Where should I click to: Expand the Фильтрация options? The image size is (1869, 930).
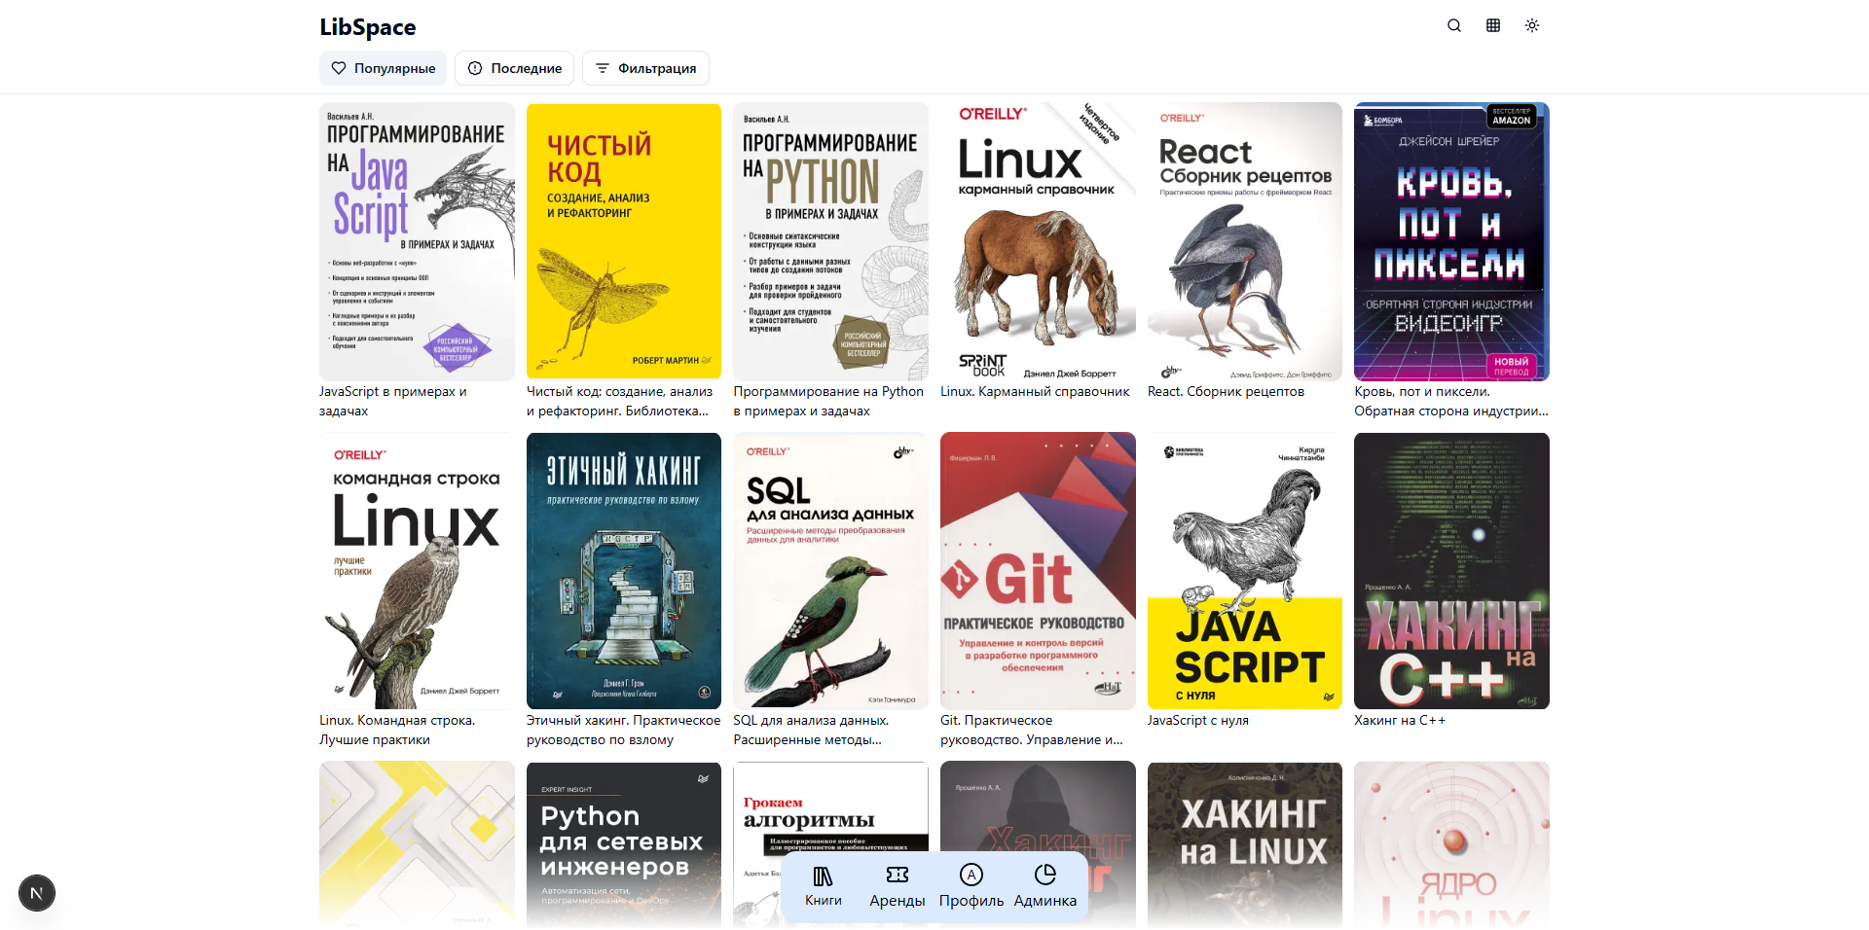645,68
